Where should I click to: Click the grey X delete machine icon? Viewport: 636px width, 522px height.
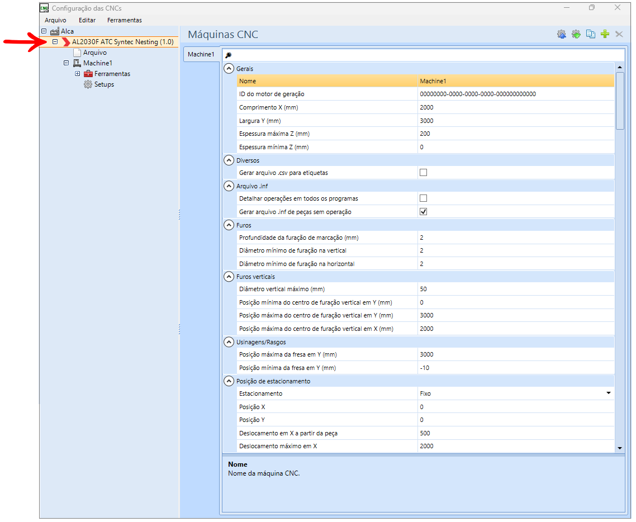tap(619, 35)
